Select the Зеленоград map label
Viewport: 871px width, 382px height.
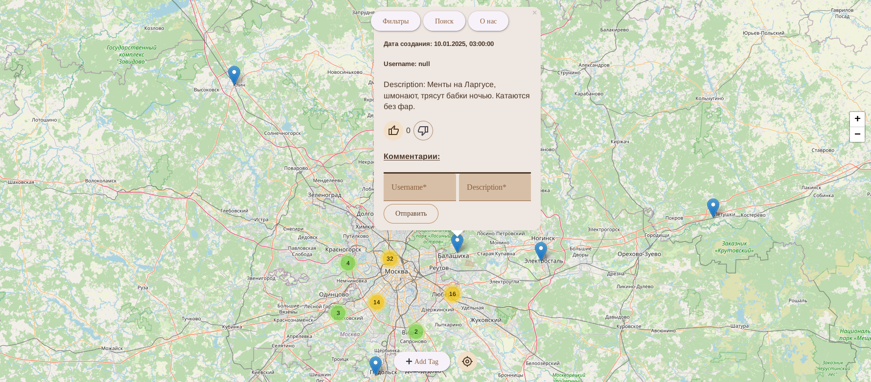click(324, 195)
